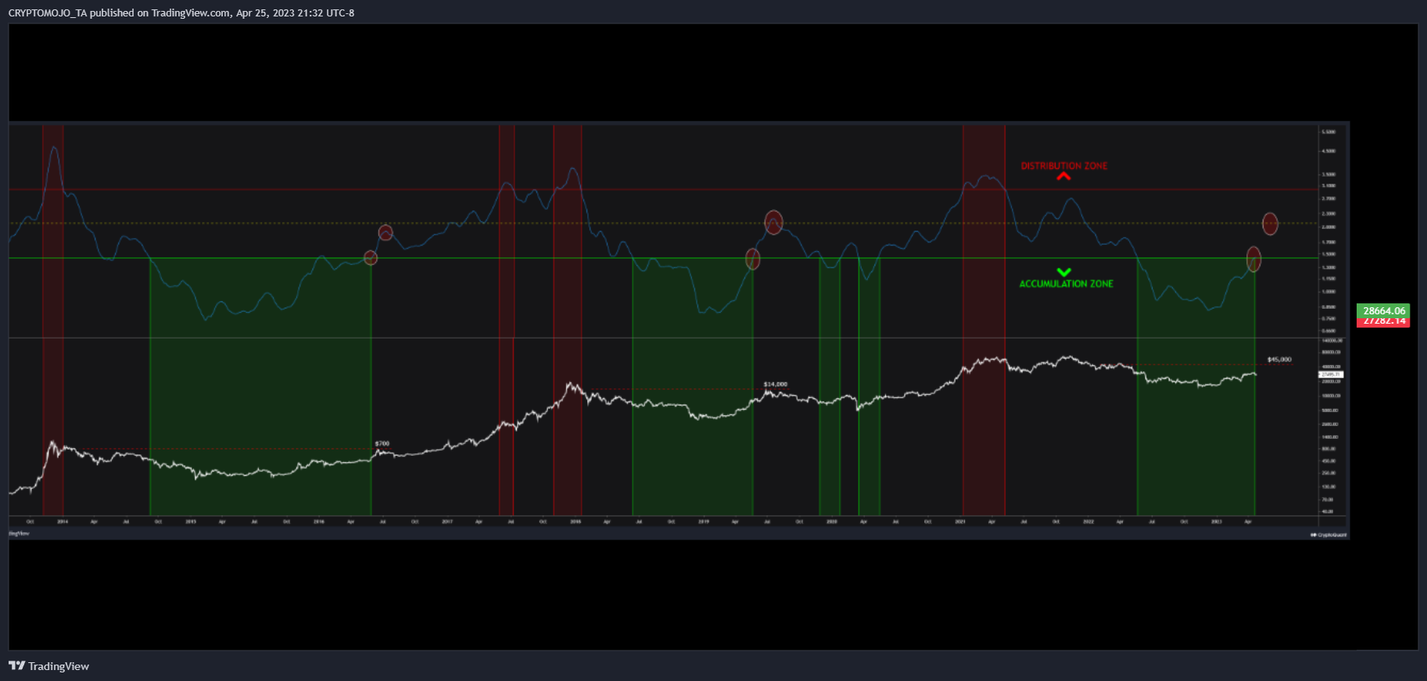The image size is (1427, 681).
Task: Click the red horizontal distribution threshold line
Action: point(663,189)
